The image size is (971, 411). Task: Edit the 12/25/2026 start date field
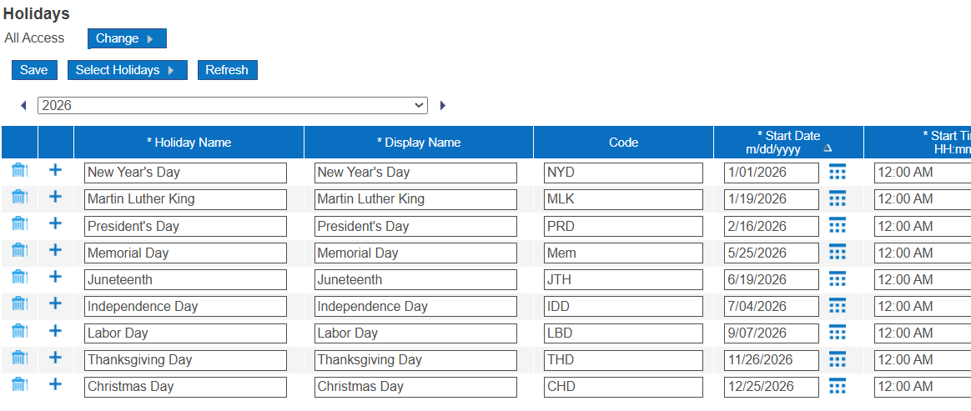772,387
